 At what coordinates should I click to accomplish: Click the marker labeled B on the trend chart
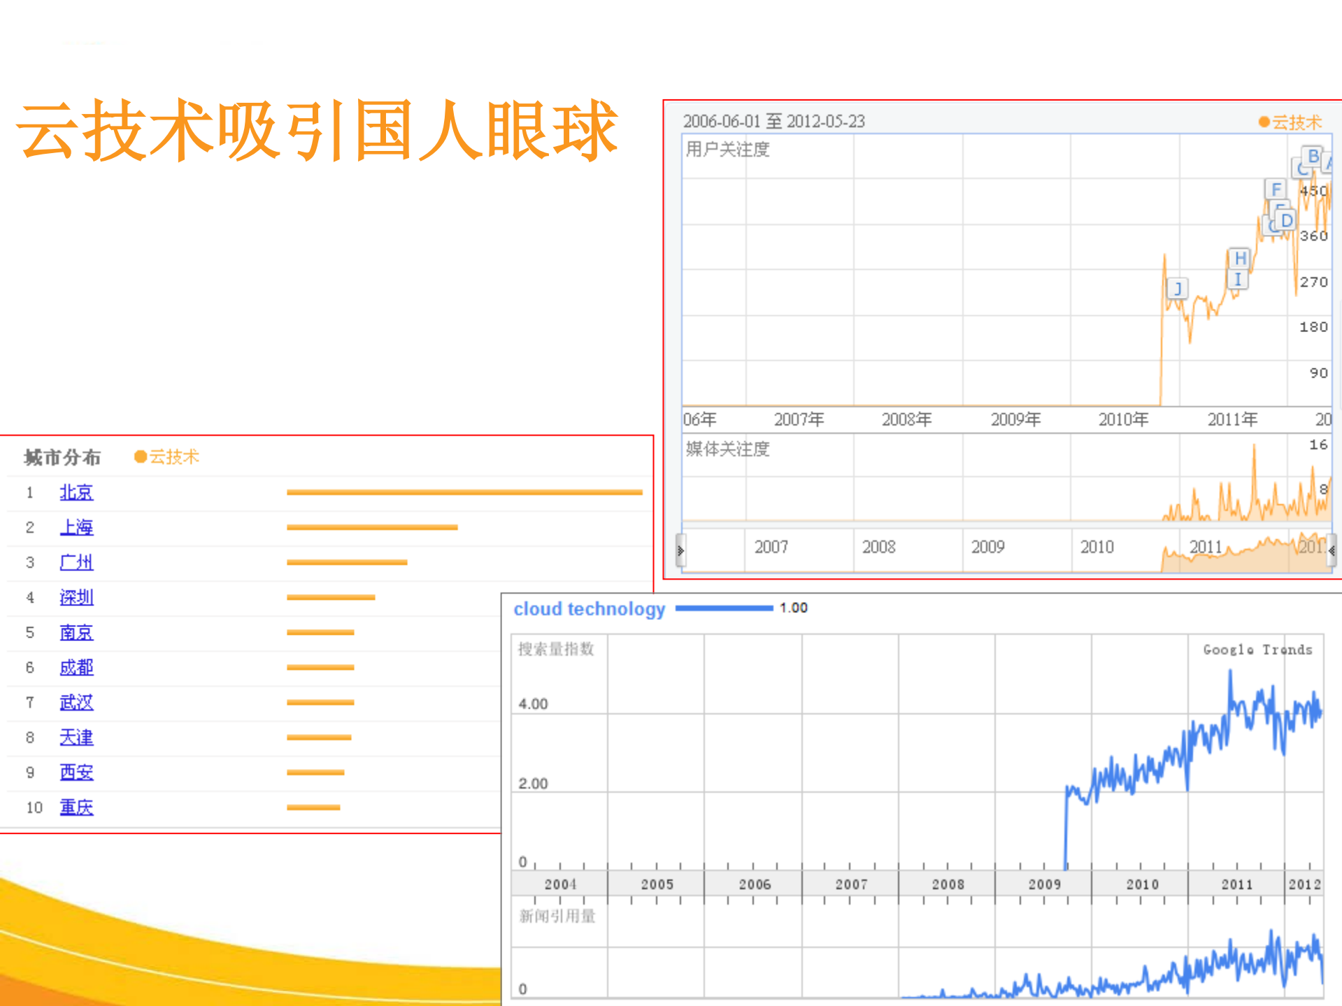(1313, 157)
